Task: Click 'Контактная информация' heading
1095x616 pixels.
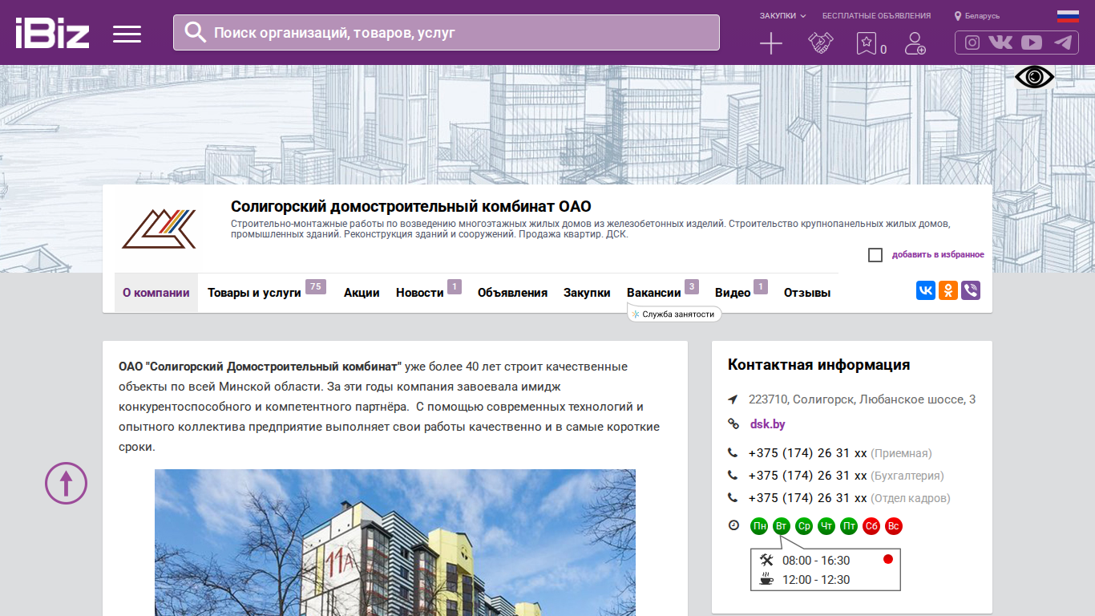Action: (818, 365)
